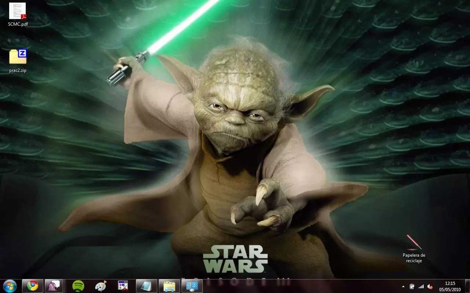Show hidden icons in the system tray

click(403, 286)
